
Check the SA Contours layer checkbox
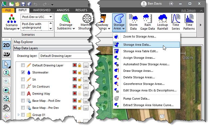tap(23, 87)
